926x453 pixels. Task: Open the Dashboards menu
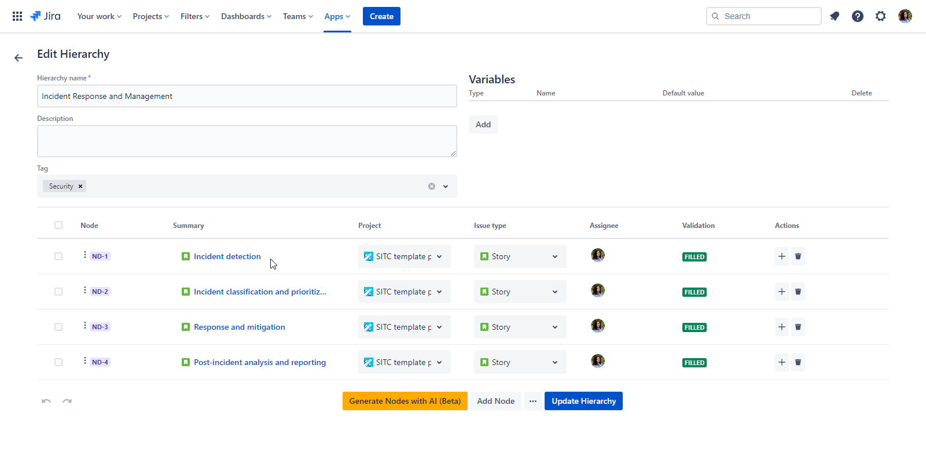(x=246, y=16)
